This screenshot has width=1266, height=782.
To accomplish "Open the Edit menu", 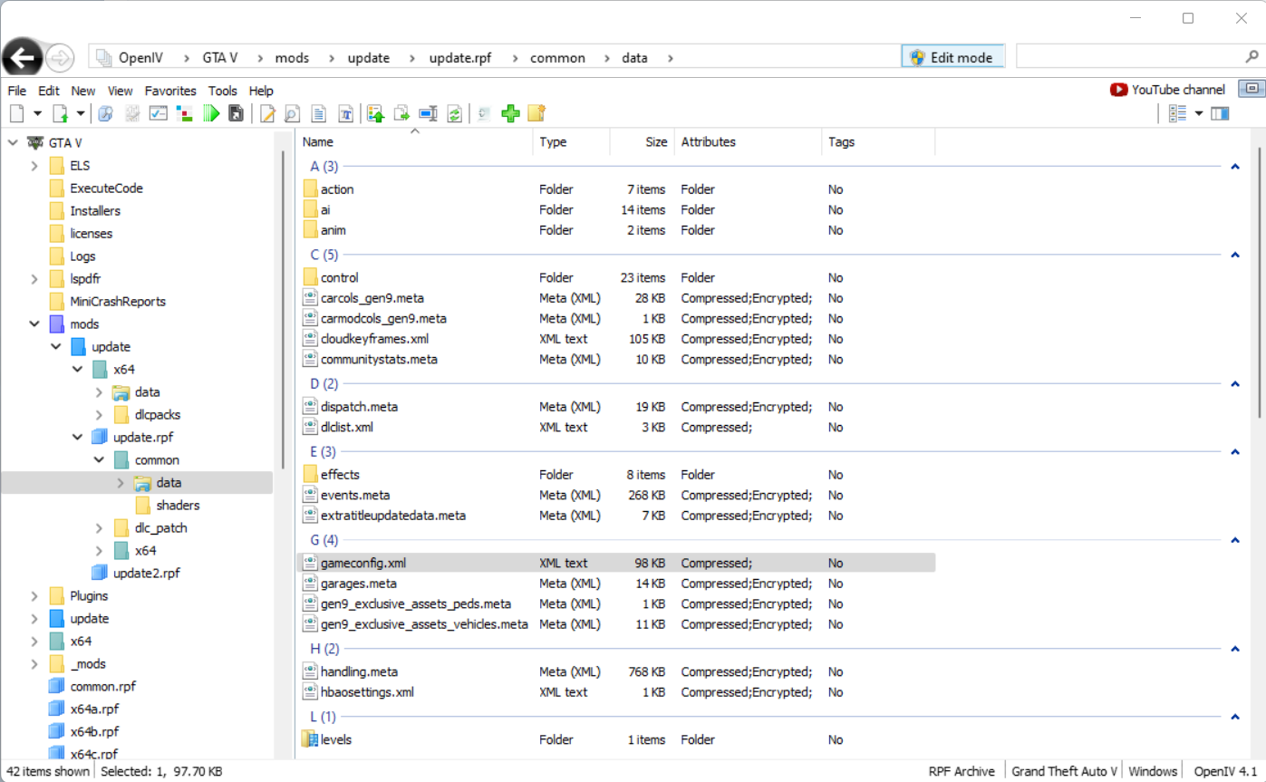I will (x=49, y=91).
